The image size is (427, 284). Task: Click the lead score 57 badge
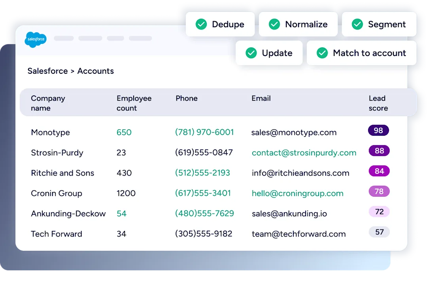[379, 232]
